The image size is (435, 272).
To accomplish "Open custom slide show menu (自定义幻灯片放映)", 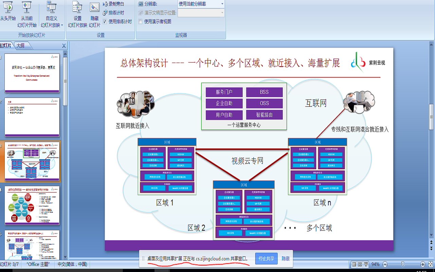I will pyautogui.click(x=52, y=14).
